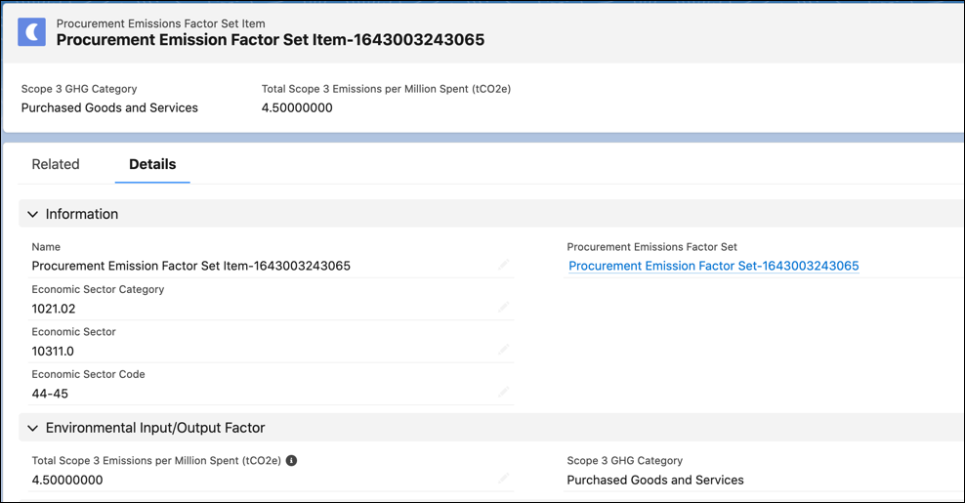Click Scope 3 GHG Category value in details

click(655, 481)
